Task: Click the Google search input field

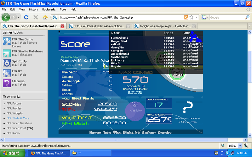Action: pyautogui.click(x=227, y=17)
